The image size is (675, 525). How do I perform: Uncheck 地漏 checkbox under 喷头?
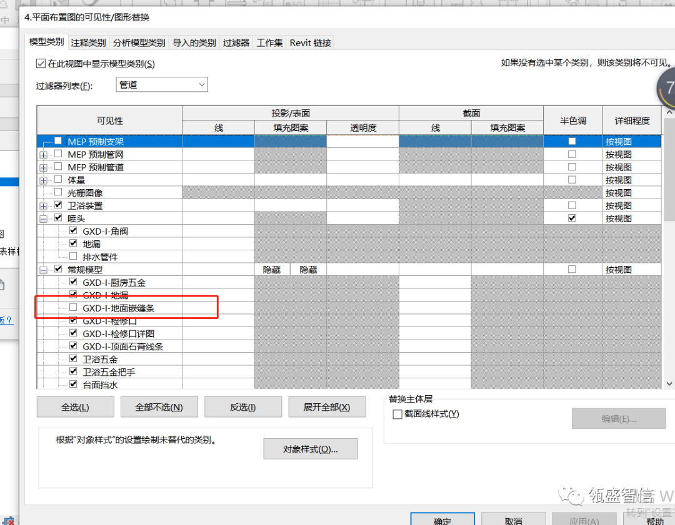click(73, 243)
